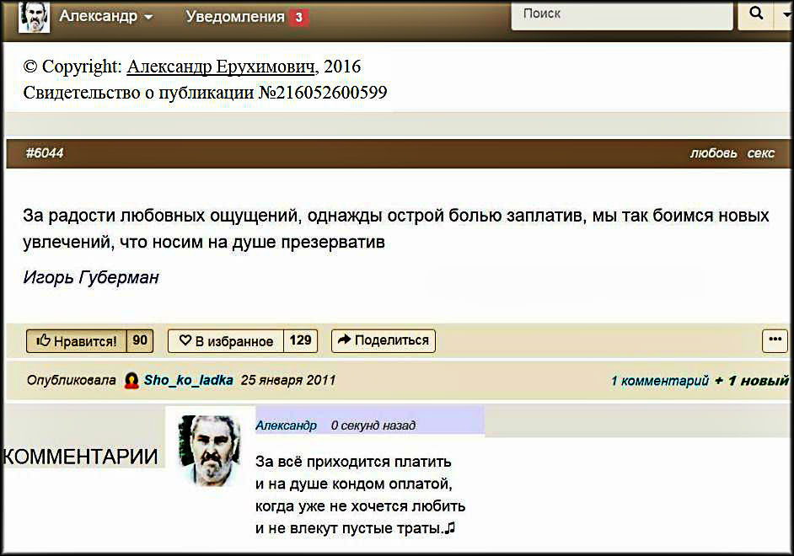Select the секс tag

[761, 152]
